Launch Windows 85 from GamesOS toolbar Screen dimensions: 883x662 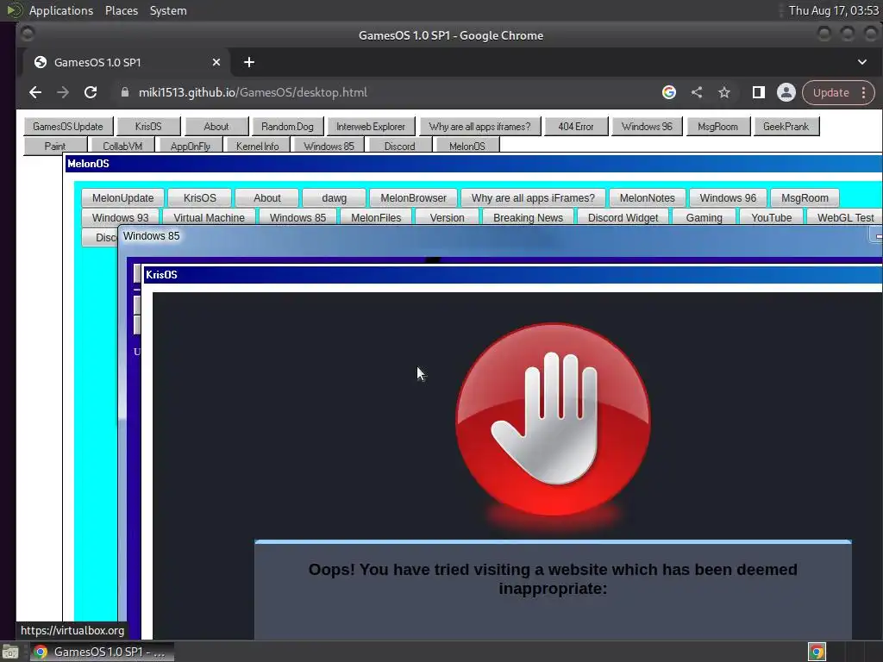(329, 146)
